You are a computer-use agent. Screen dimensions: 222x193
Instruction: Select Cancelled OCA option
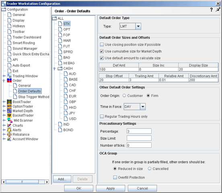point(150,169)
